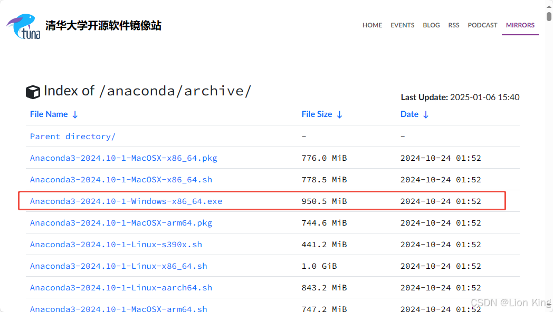
Task: Click the 776.0 MiB size value
Action: point(324,158)
